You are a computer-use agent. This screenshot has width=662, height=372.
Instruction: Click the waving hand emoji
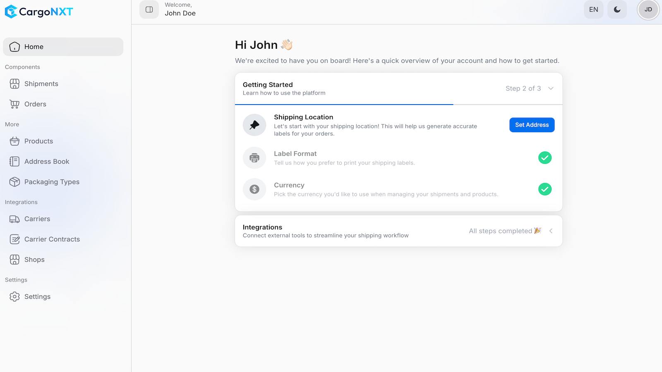tap(287, 45)
